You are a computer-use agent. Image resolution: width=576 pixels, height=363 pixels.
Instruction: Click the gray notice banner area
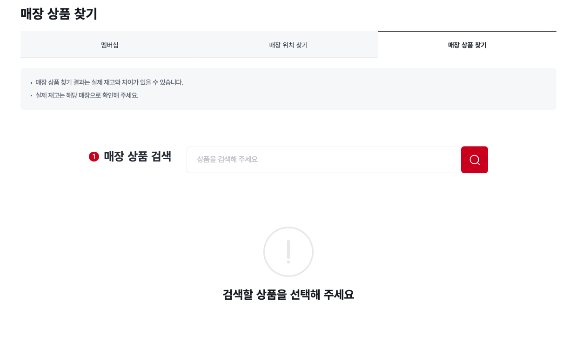coord(288,88)
